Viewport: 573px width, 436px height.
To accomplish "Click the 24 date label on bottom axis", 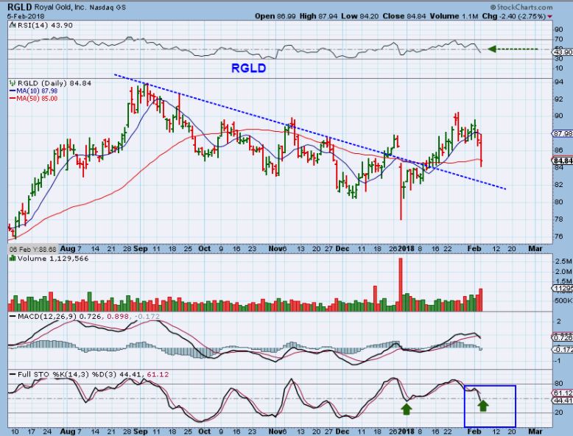I will 47,432.
